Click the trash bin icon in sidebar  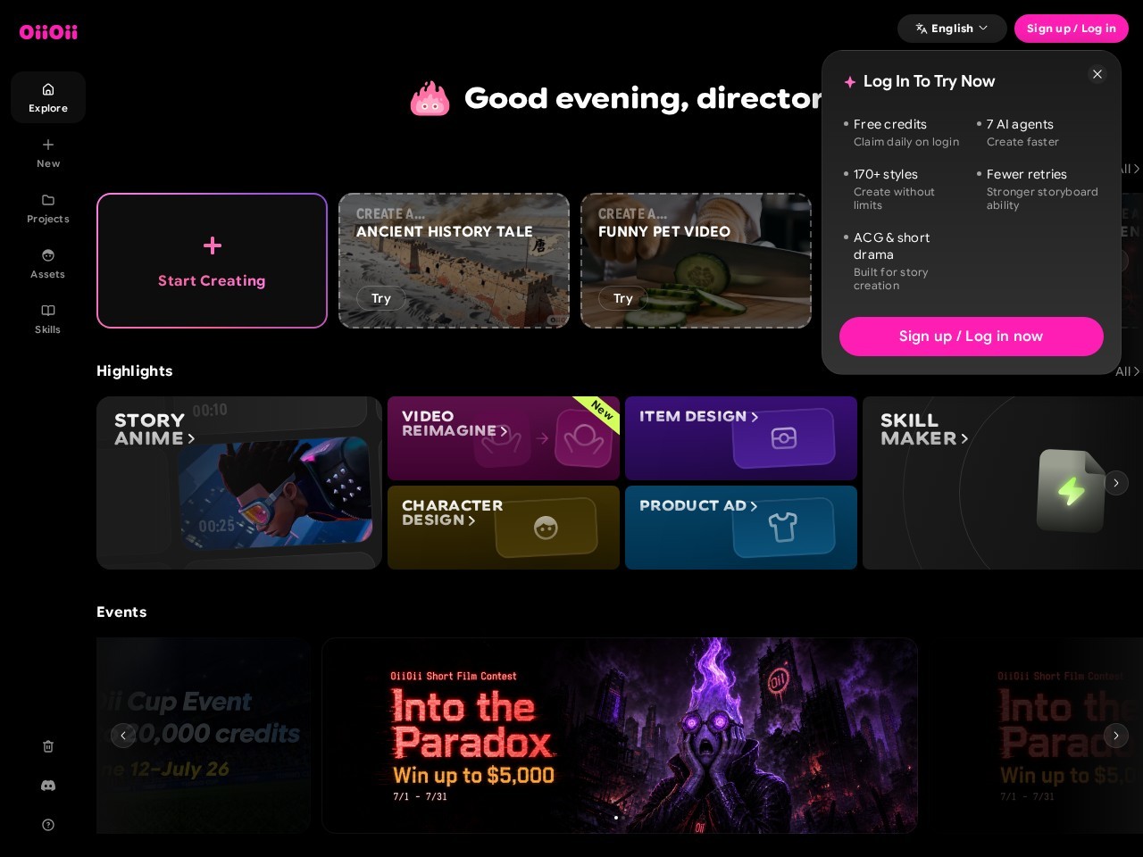48,746
